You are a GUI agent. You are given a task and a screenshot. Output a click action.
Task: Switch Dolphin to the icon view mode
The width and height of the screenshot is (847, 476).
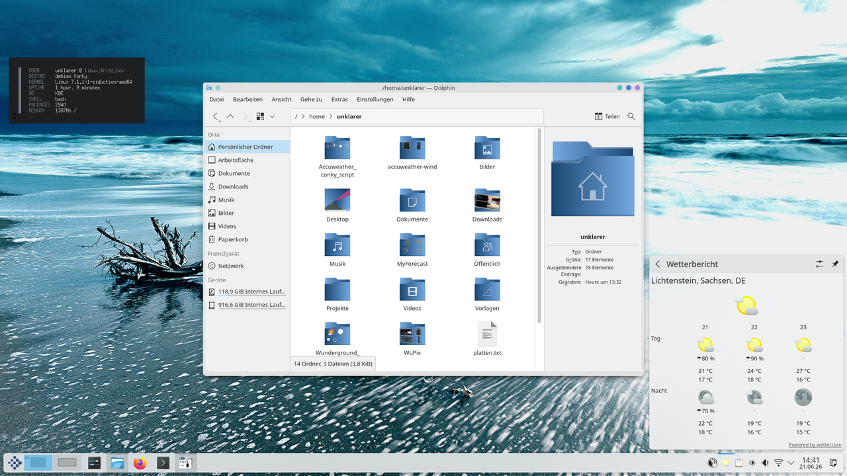tap(260, 116)
